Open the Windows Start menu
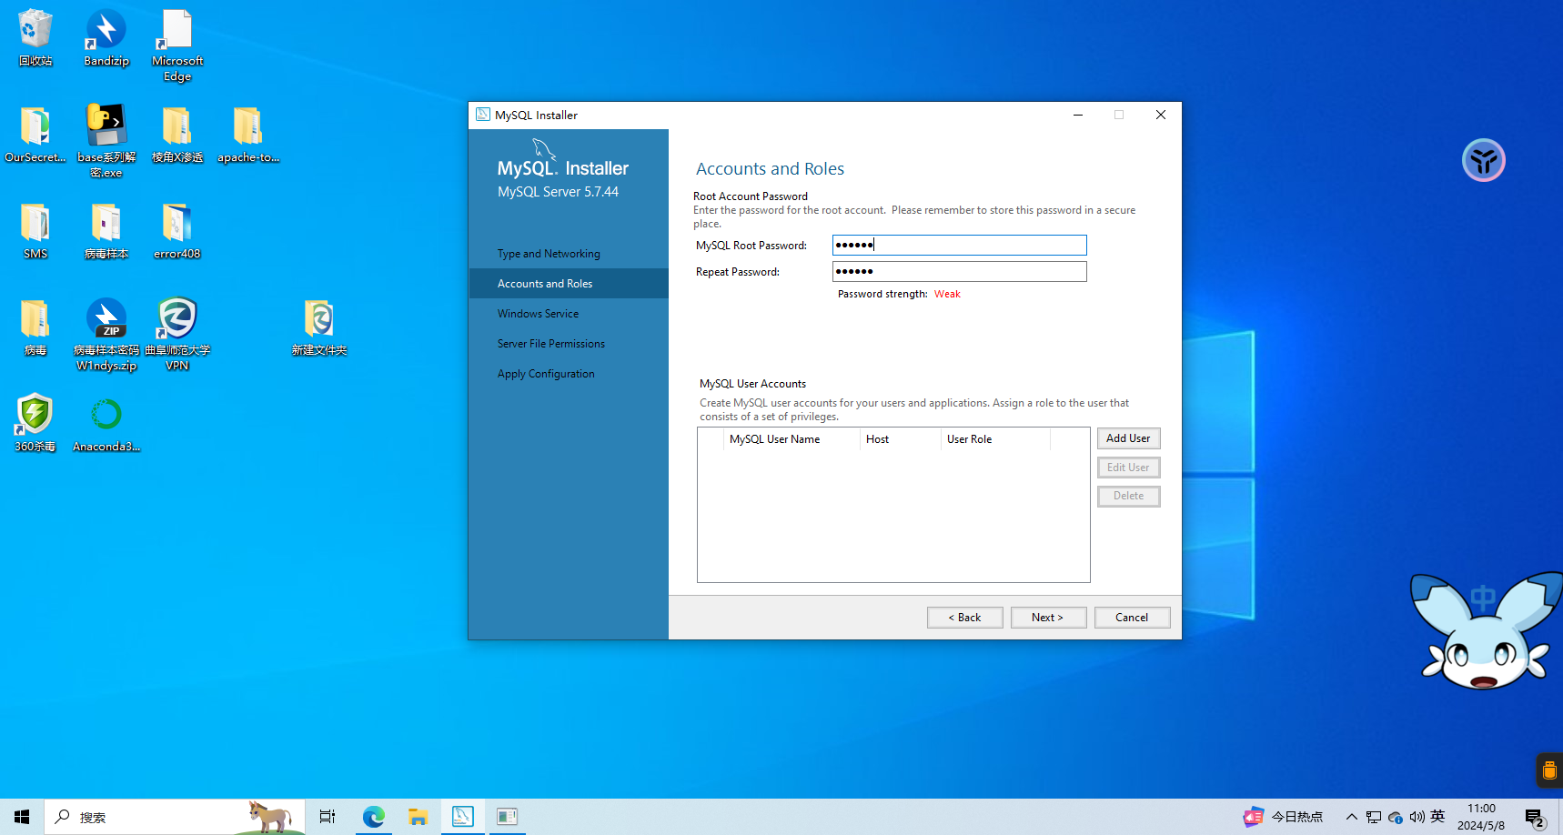Screen dimensions: 1563x835 pos(22,817)
